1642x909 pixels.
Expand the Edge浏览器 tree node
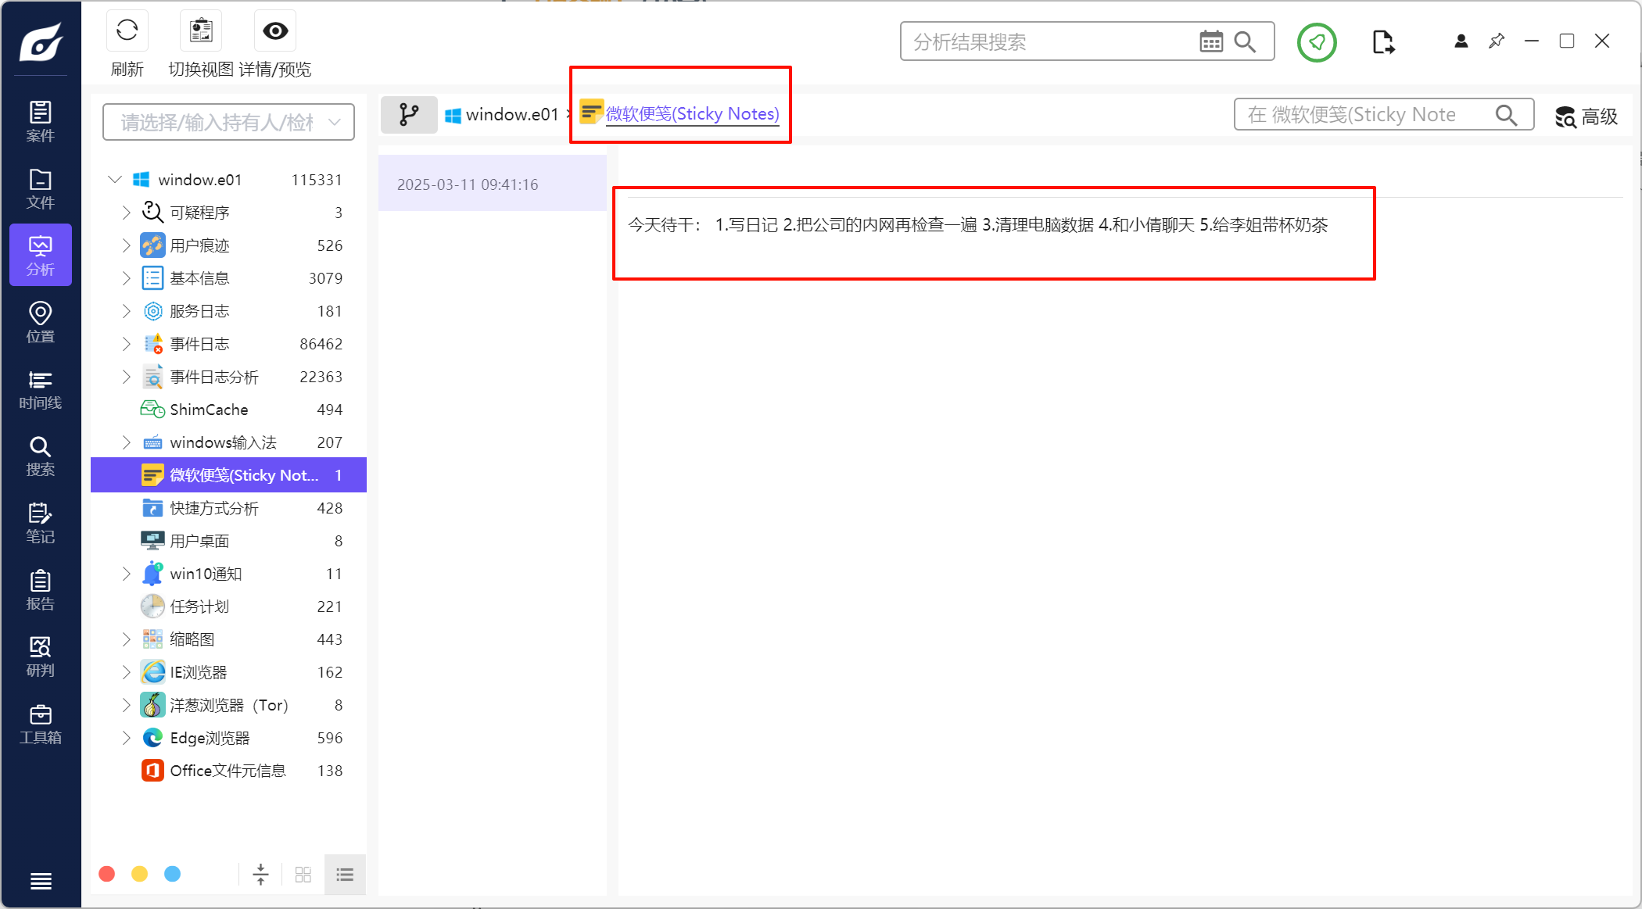tap(127, 738)
